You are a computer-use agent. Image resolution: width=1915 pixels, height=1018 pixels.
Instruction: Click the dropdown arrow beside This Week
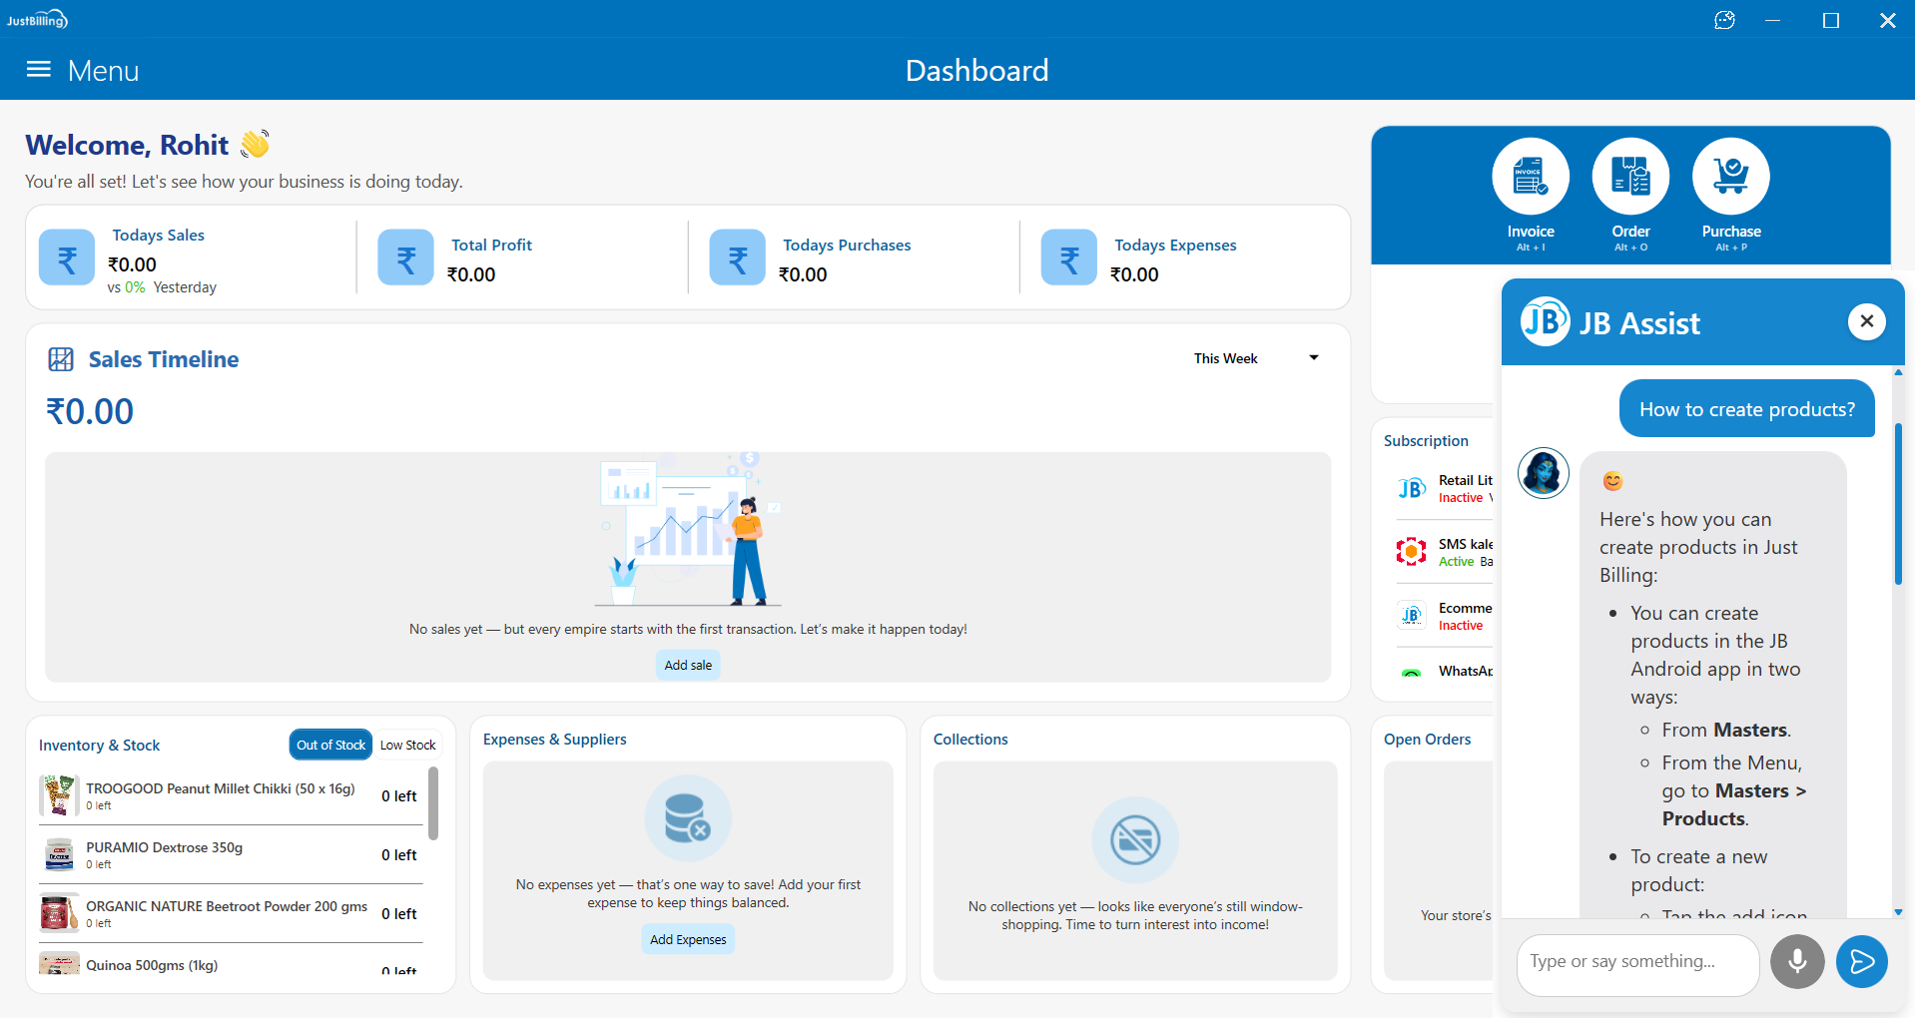(1314, 358)
